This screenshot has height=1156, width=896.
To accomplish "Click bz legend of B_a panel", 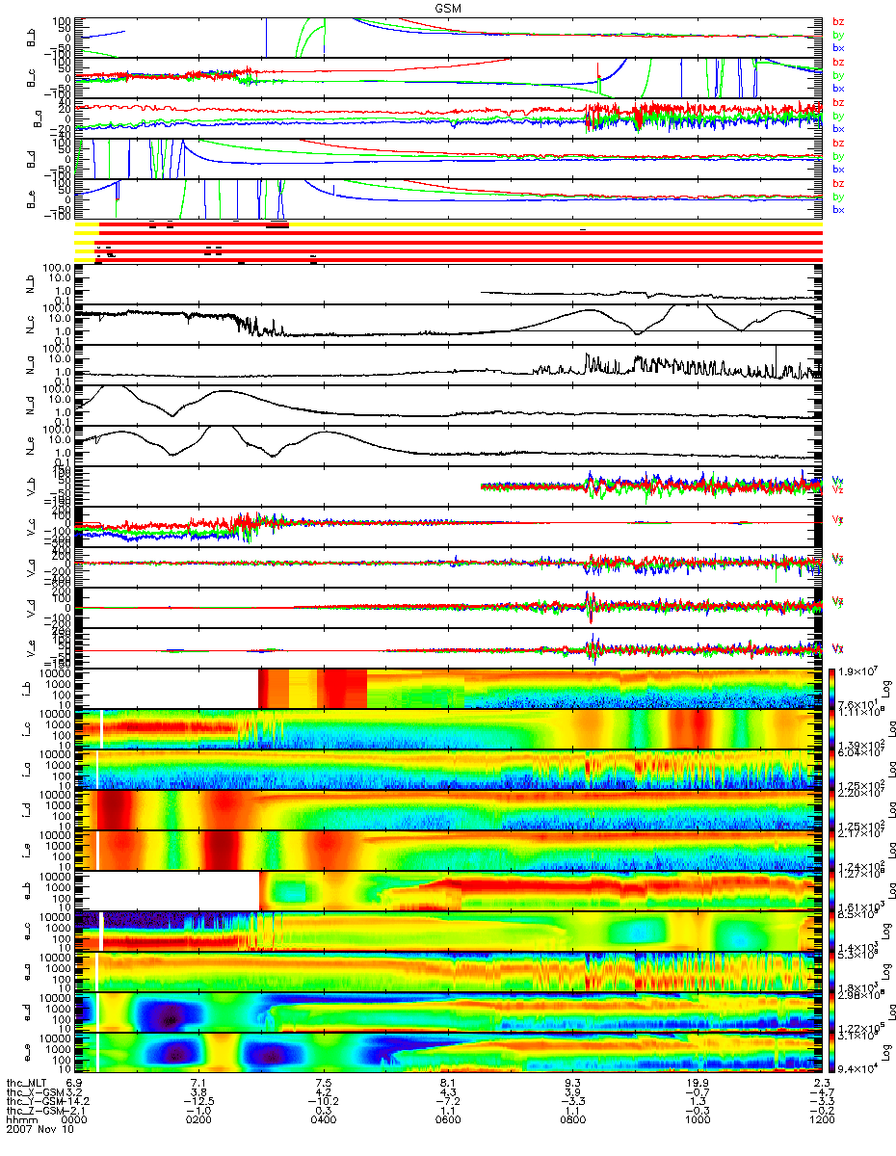I will click(838, 103).
